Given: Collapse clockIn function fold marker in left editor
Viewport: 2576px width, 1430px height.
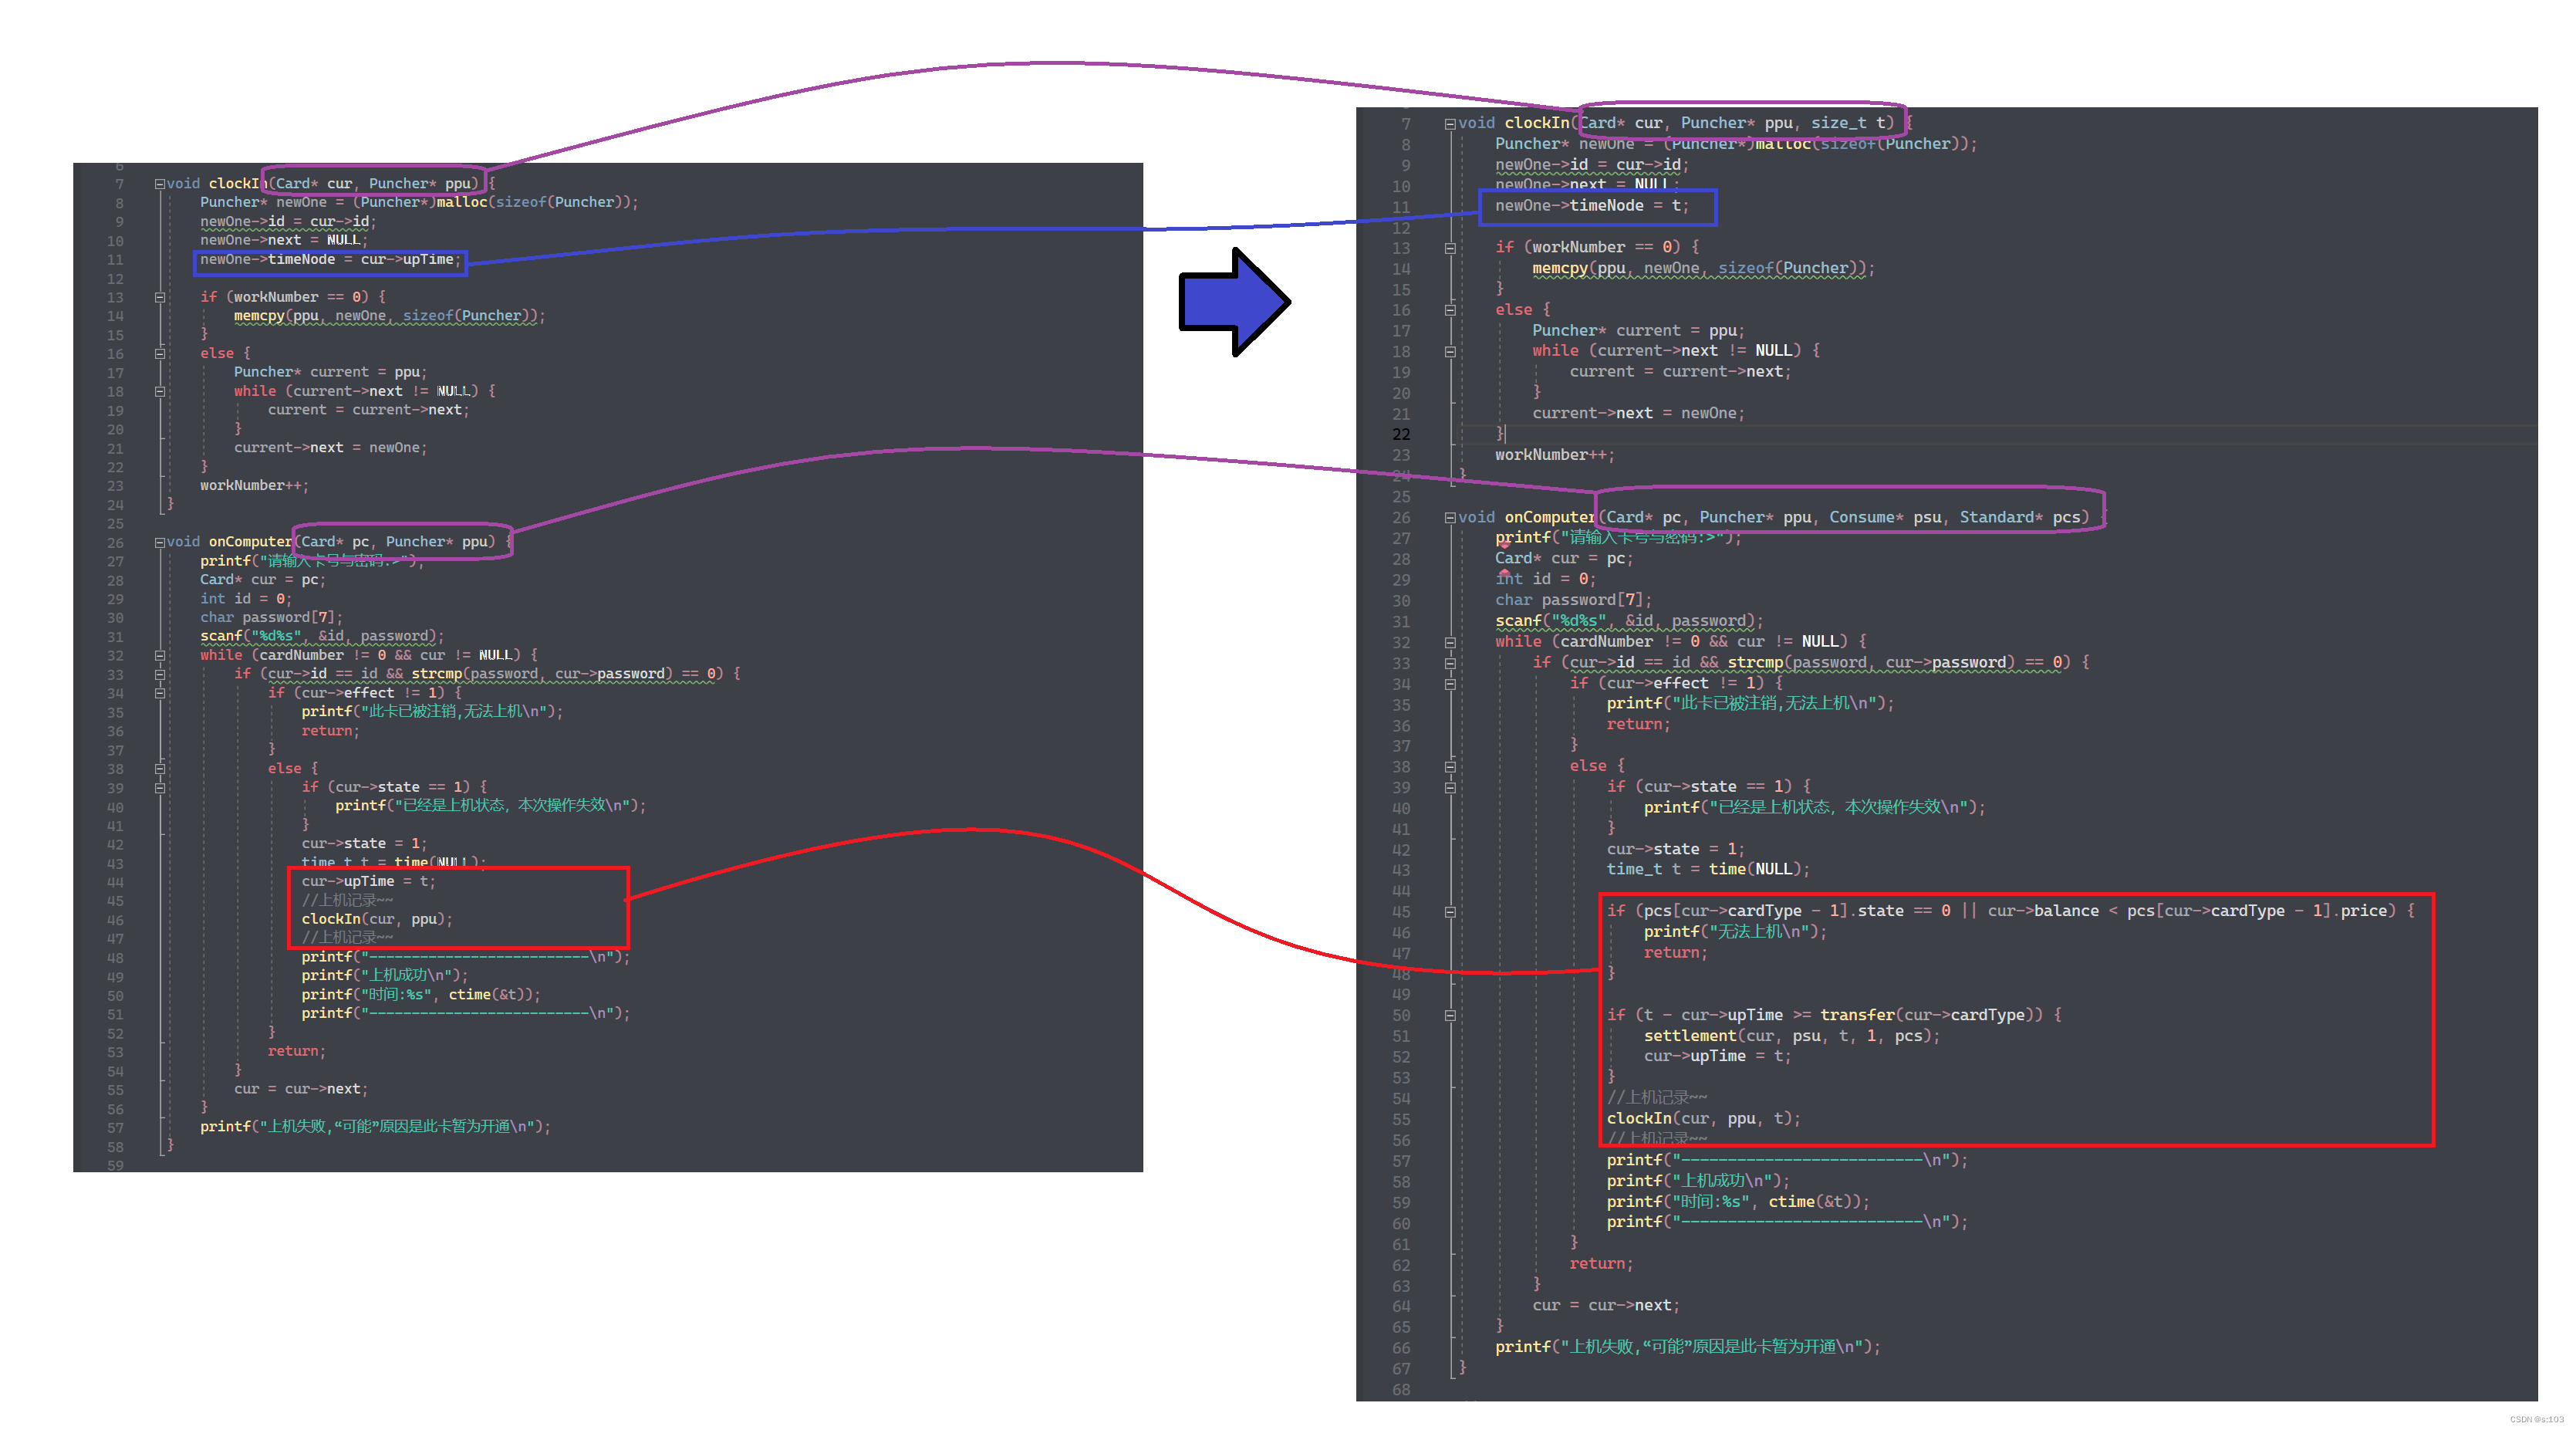Looking at the screenshot, I should point(159,184).
